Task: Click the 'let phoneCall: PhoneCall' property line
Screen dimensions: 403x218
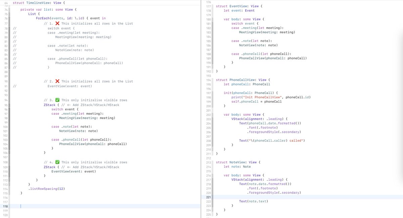Action: coord(247,84)
